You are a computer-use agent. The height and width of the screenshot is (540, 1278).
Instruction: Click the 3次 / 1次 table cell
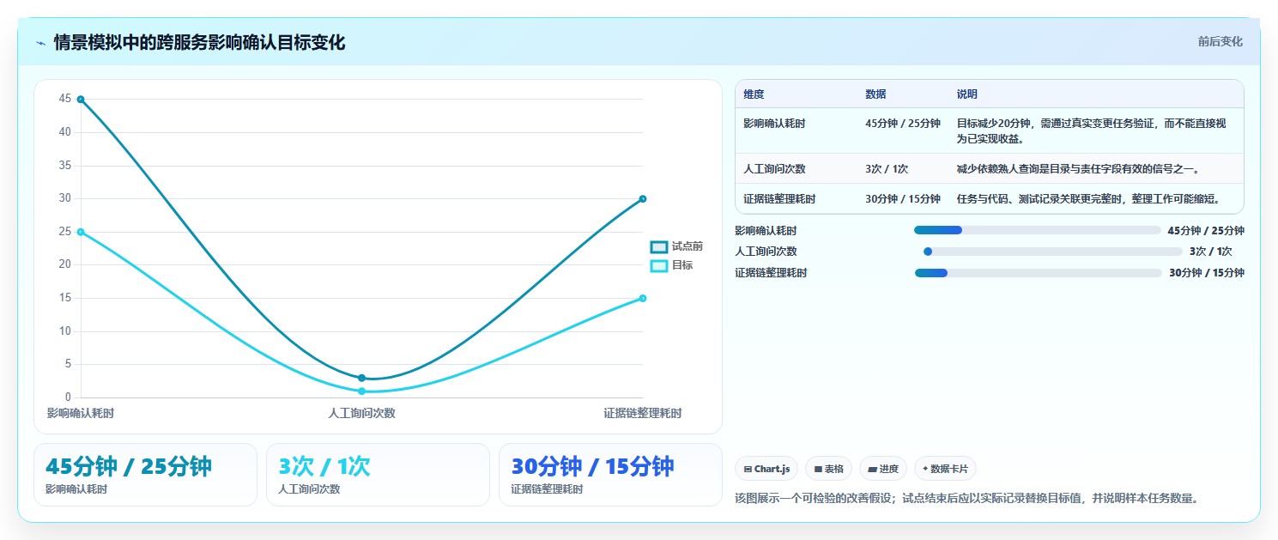[x=887, y=169]
